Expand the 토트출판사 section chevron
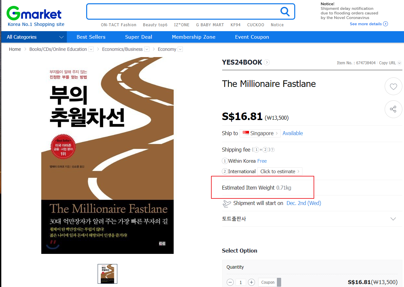The width and height of the screenshot is (404, 287). click(393, 219)
